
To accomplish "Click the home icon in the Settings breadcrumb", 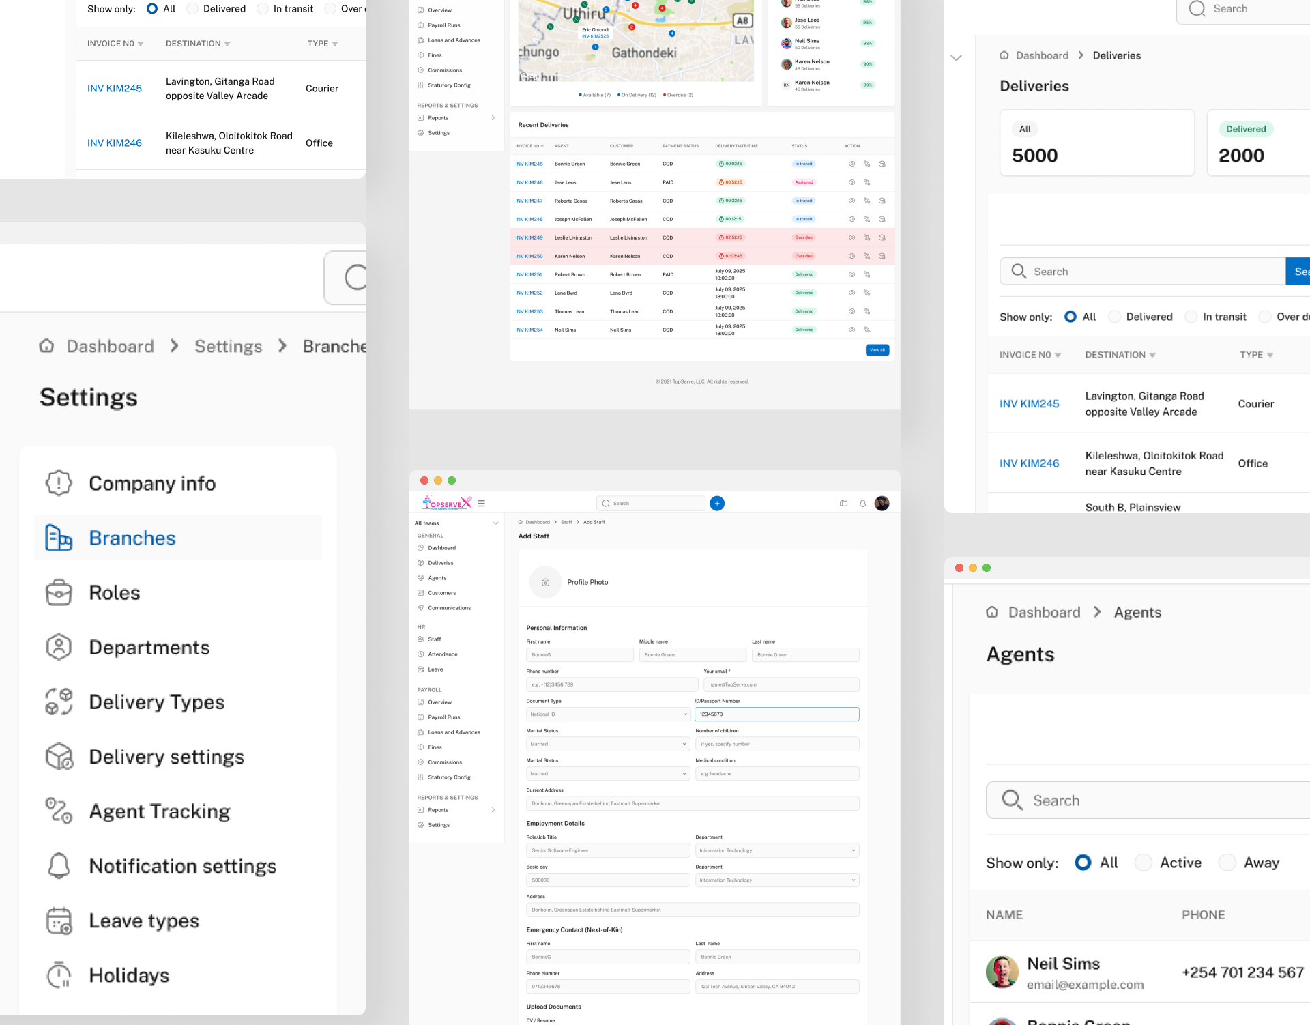I will pyautogui.click(x=46, y=346).
